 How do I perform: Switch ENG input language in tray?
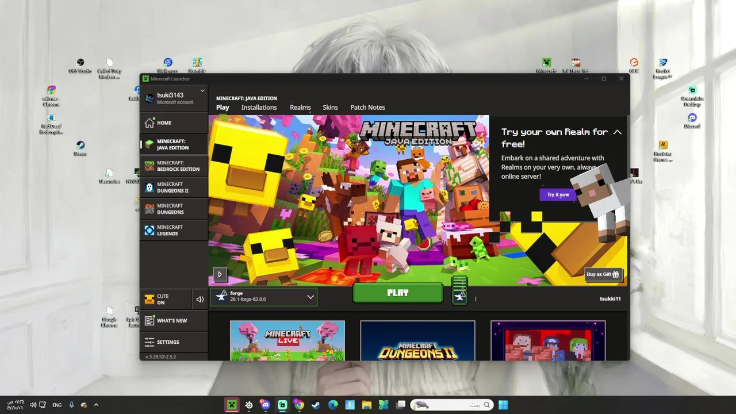click(x=57, y=405)
